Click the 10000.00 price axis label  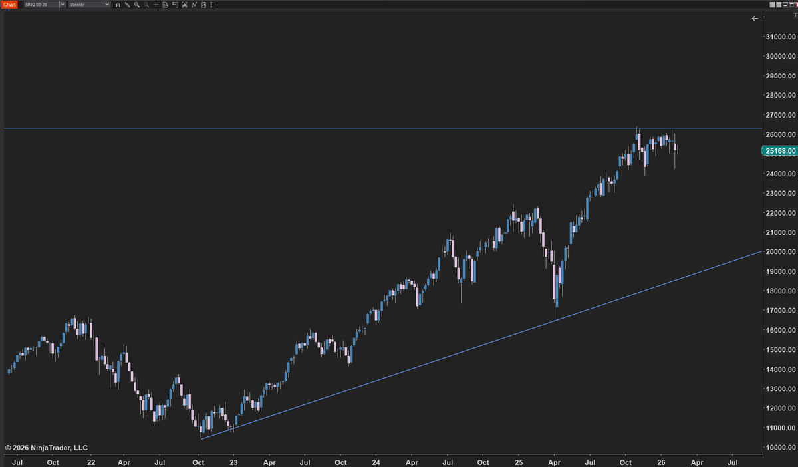781,448
